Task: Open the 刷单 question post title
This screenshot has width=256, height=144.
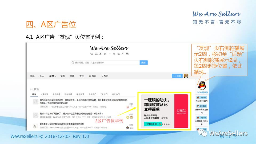Action: click(84, 102)
